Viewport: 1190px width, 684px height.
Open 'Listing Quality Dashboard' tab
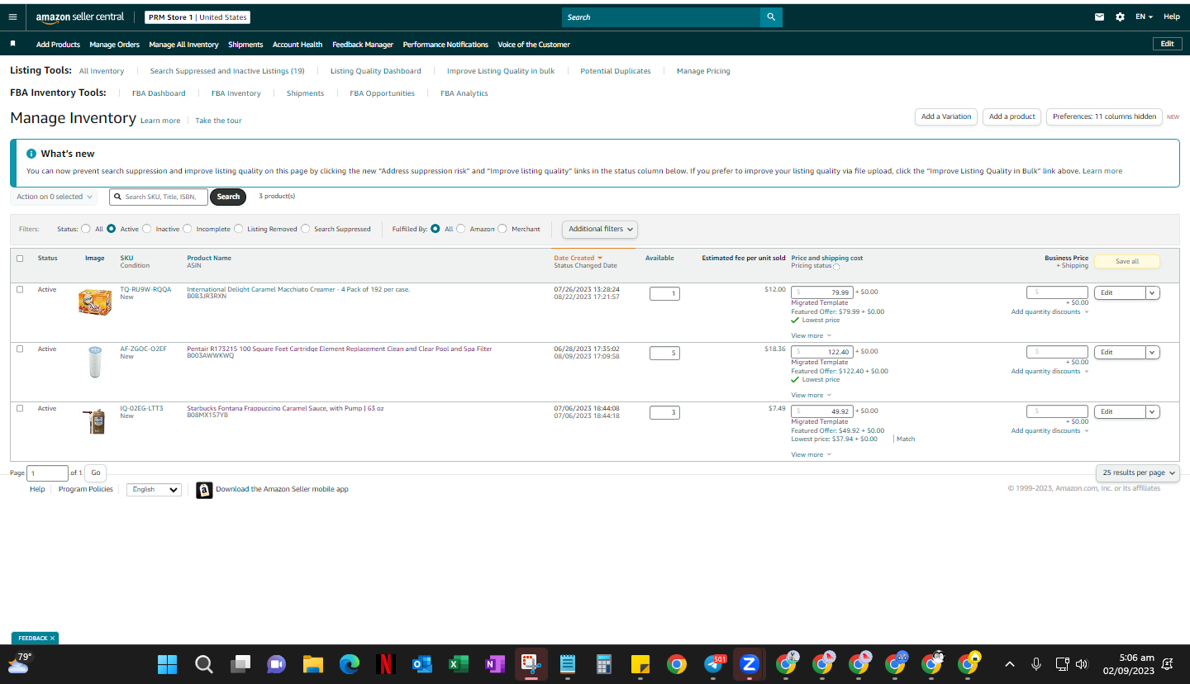pyautogui.click(x=376, y=71)
